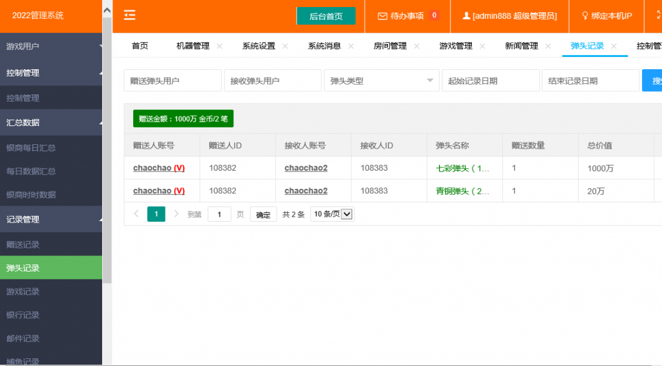Click the admin888 user icon
The width and height of the screenshot is (662, 366).
466,16
